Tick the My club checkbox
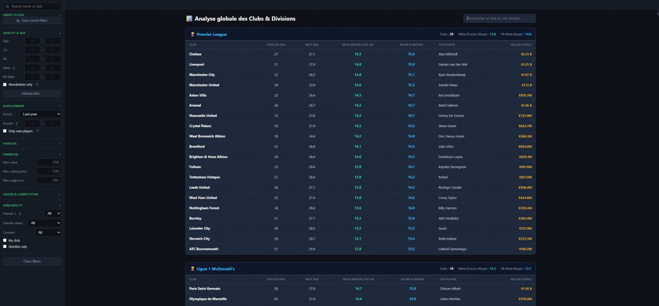This screenshot has width=659, height=306. tap(5, 240)
